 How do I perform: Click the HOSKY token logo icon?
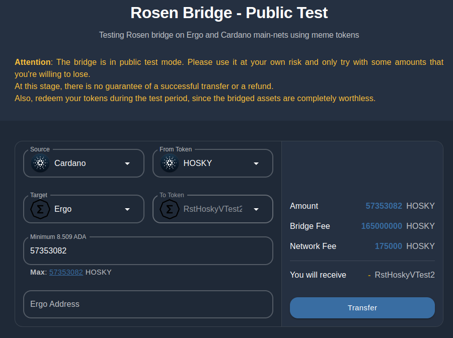(x=170, y=163)
